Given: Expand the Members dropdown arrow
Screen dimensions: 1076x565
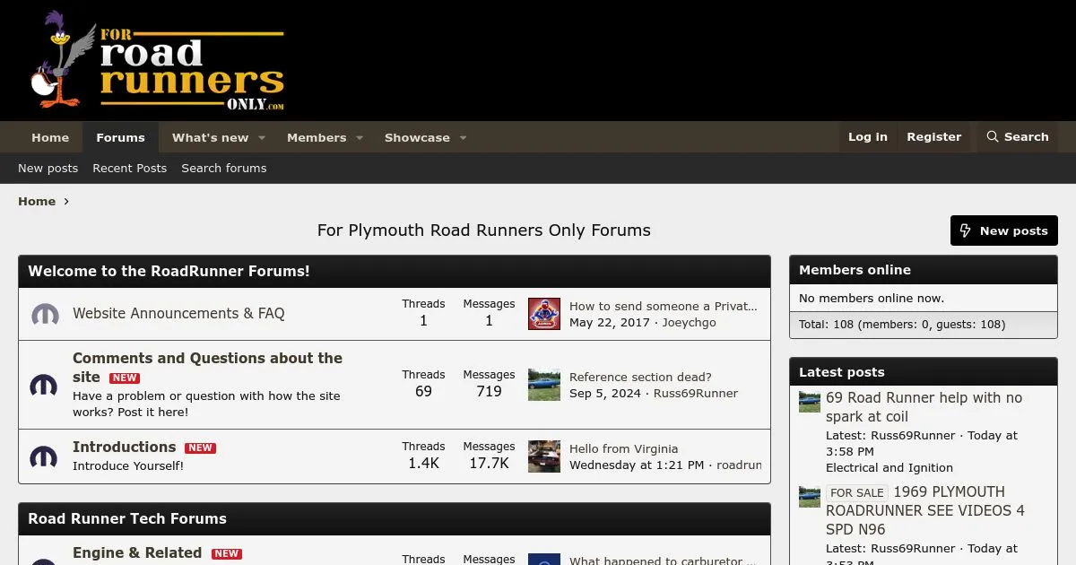Looking at the screenshot, I should (360, 138).
